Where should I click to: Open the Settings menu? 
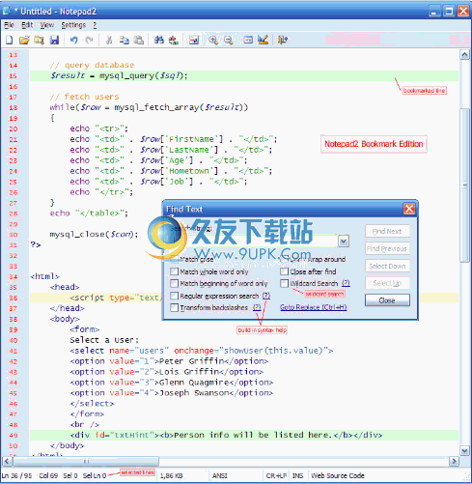[73, 25]
